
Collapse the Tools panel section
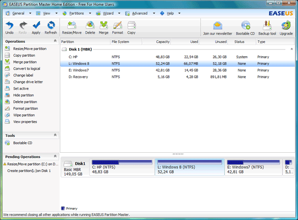[x=55, y=135]
